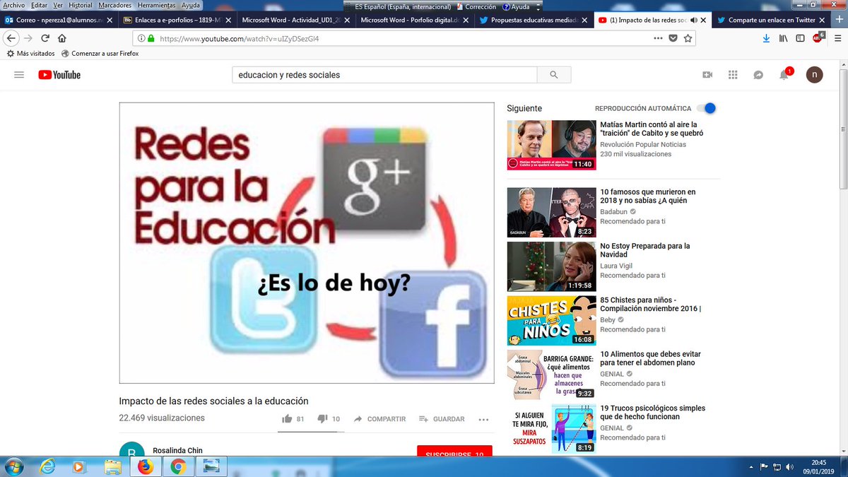Open Adblock extension icon
The image size is (848, 477).
(818, 37)
